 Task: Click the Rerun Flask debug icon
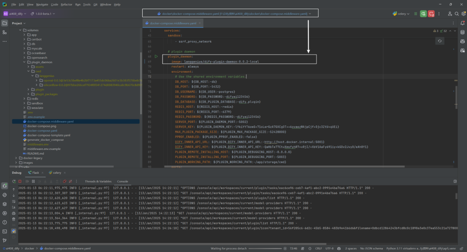(14, 181)
